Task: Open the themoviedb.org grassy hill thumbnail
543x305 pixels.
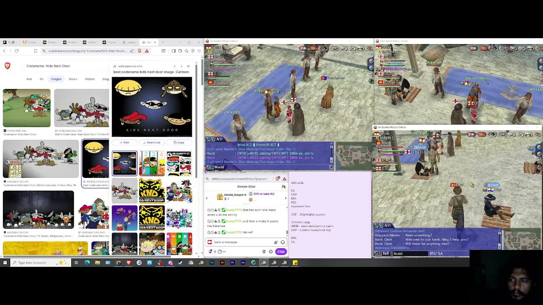Action: click(x=27, y=108)
